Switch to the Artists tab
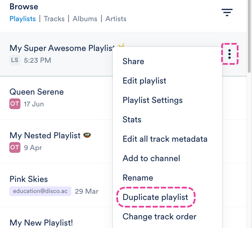Image resolution: width=252 pixels, height=228 pixels. 116,19
